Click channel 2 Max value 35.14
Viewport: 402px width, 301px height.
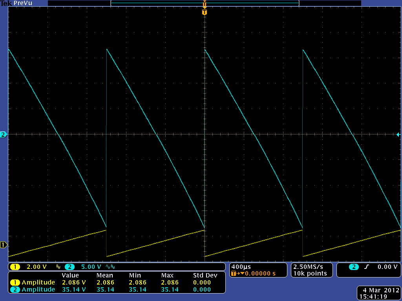point(170,290)
